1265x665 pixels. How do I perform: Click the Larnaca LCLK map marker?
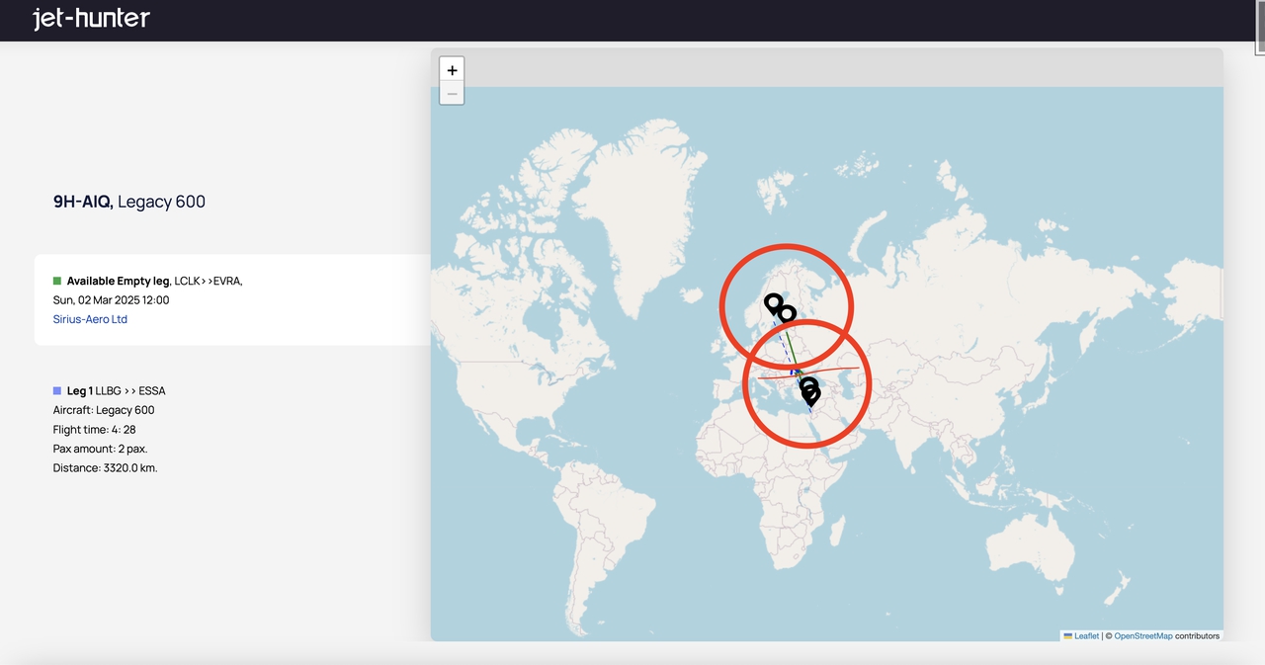(808, 384)
